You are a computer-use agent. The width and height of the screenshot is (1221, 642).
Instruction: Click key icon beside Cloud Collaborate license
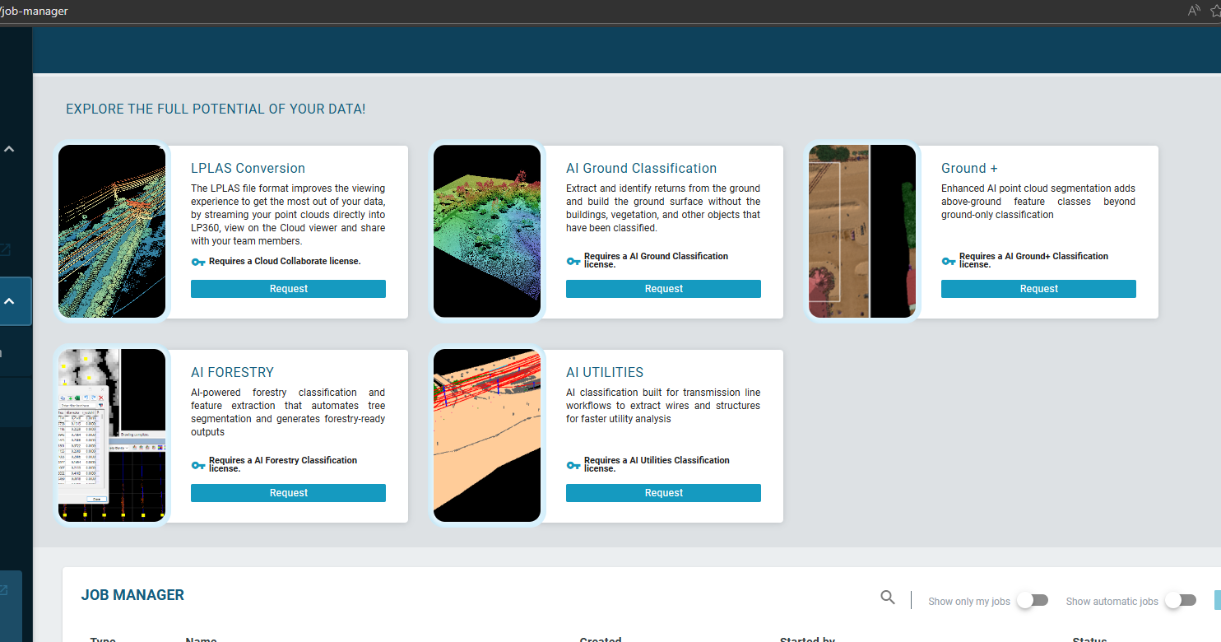pyautogui.click(x=197, y=262)
